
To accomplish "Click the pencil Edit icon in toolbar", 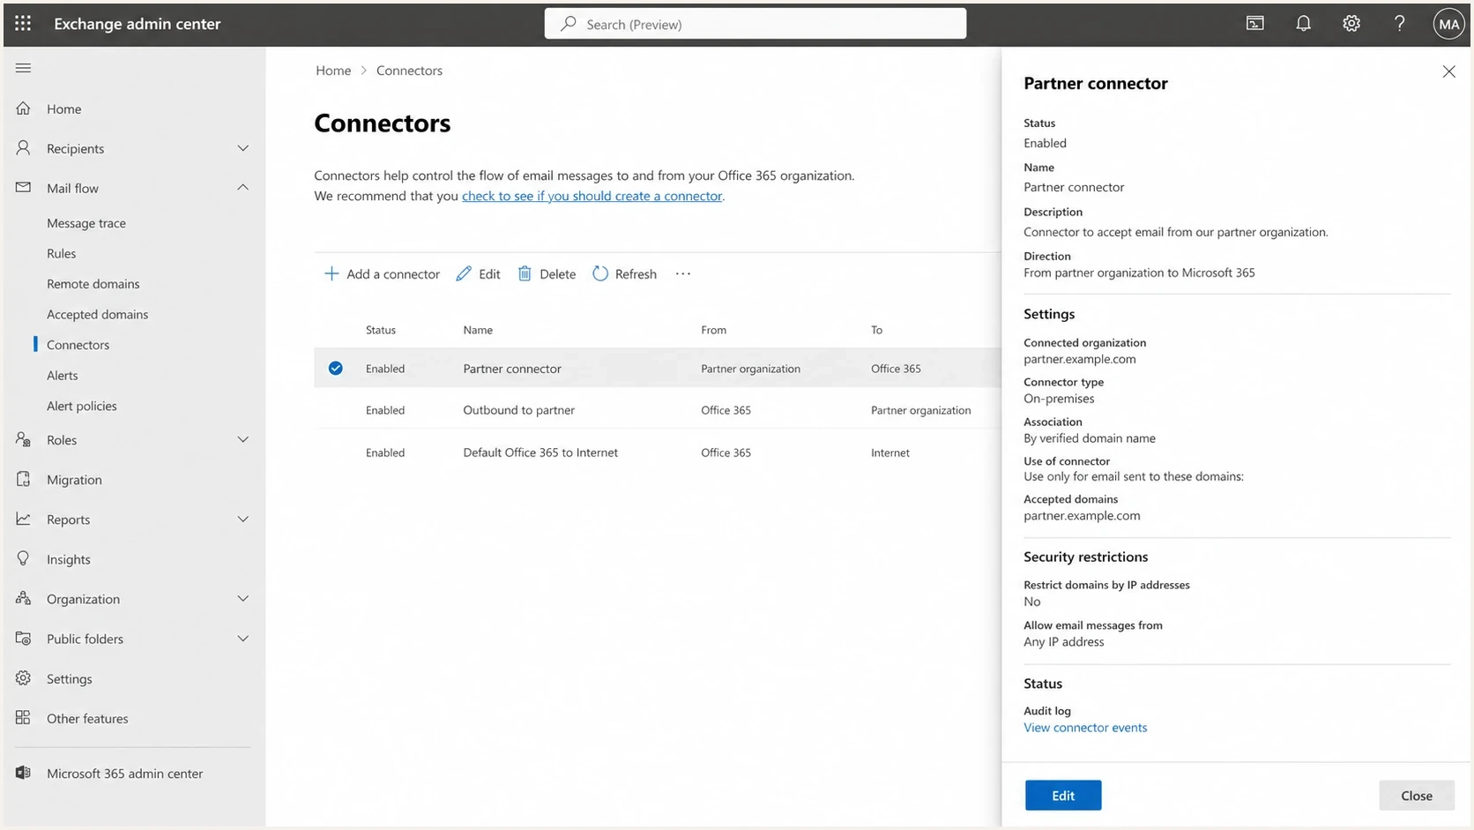I will [x=464, y=273].
